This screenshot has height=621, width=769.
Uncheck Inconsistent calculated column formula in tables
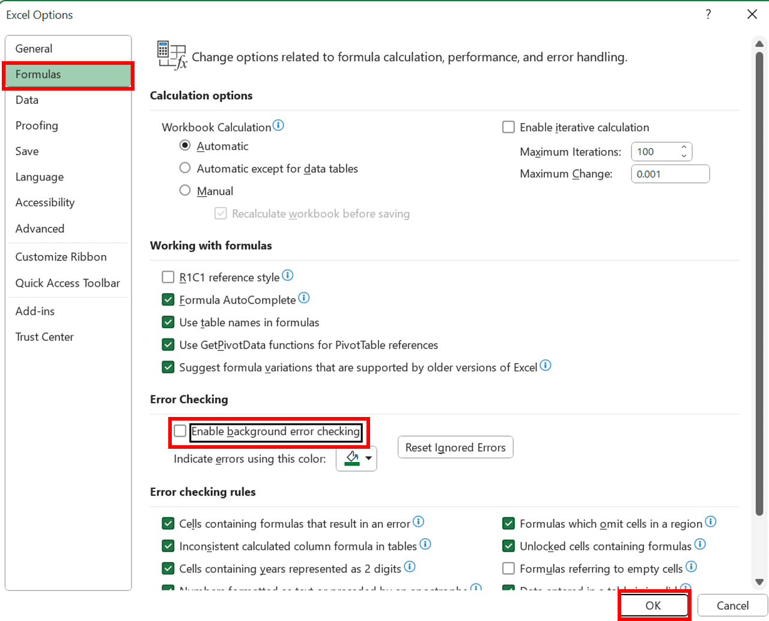168,546
